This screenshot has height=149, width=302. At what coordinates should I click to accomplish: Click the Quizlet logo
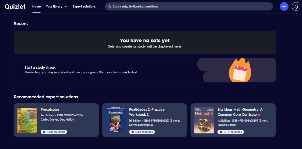point(15,6)
